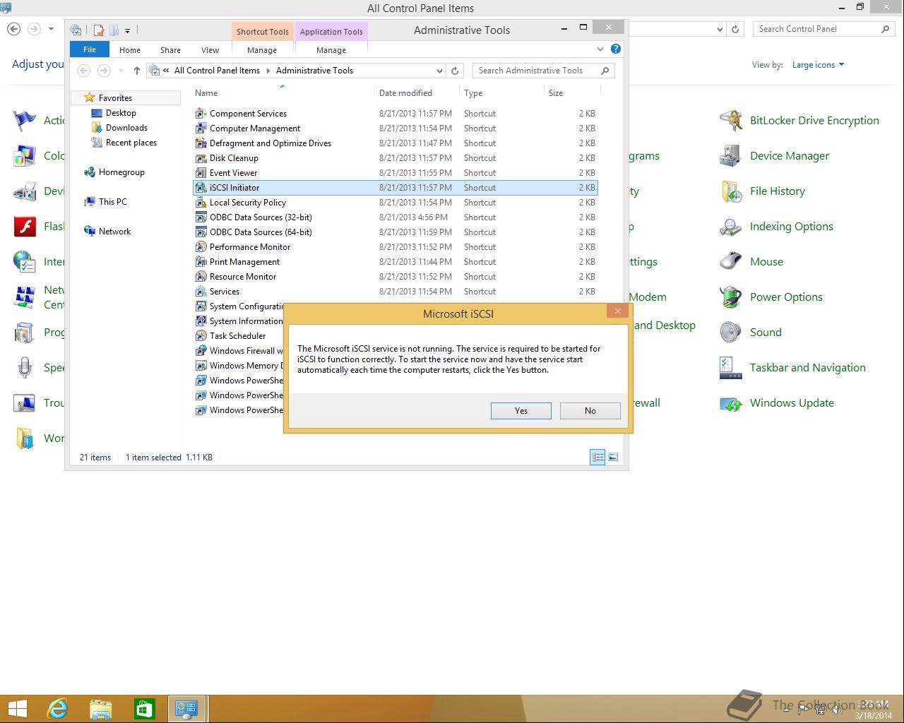
Task: Click No in the Microsoft iSCSI dialog
Action: tap(590, 410)
